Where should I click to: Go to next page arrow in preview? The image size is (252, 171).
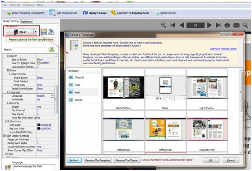tap(209, 25)
